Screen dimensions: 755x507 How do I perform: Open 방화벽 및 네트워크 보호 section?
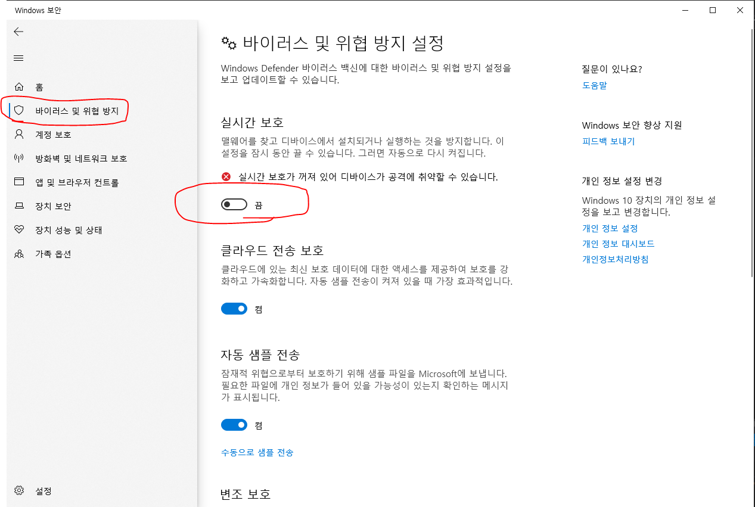click(81, 158)
